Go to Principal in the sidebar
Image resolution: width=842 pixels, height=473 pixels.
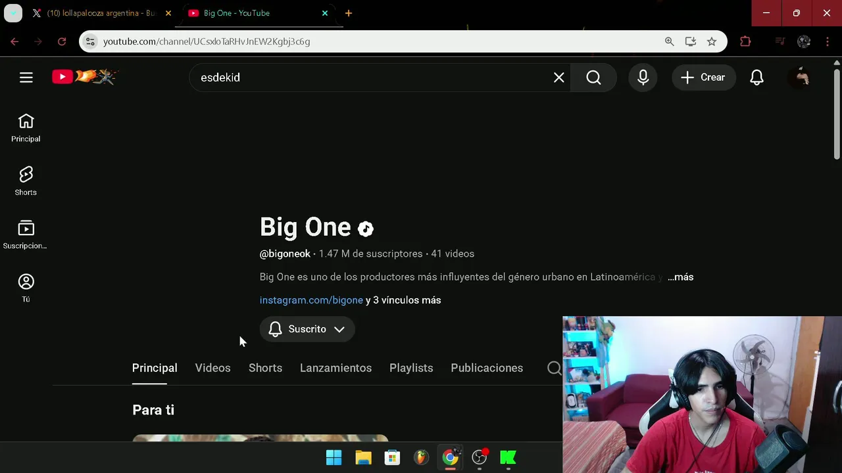(x=26, y=127)
